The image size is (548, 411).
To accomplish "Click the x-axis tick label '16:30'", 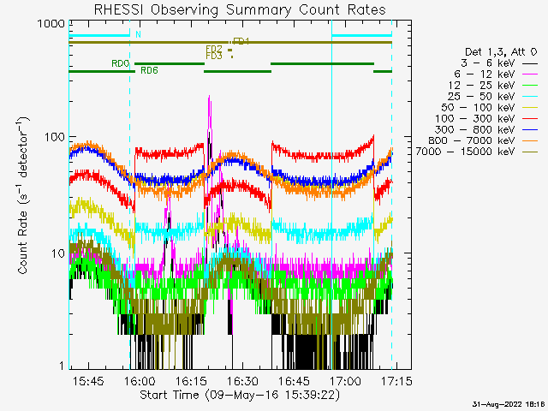I will [242, 381].
